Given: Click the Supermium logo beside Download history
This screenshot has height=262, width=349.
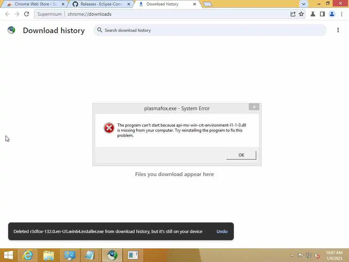Looking at the screenshot, I should pos(11,30).
